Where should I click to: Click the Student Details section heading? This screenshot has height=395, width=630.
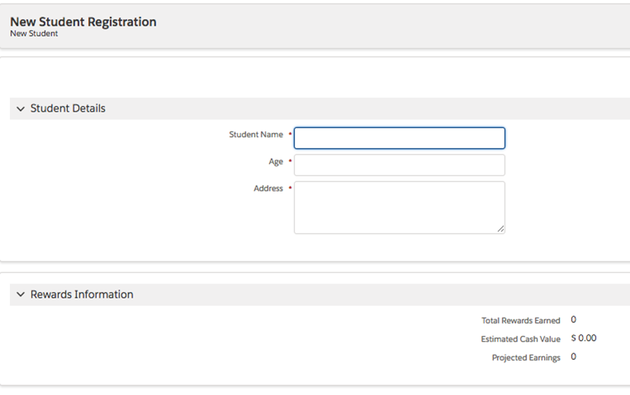point(68,109)
